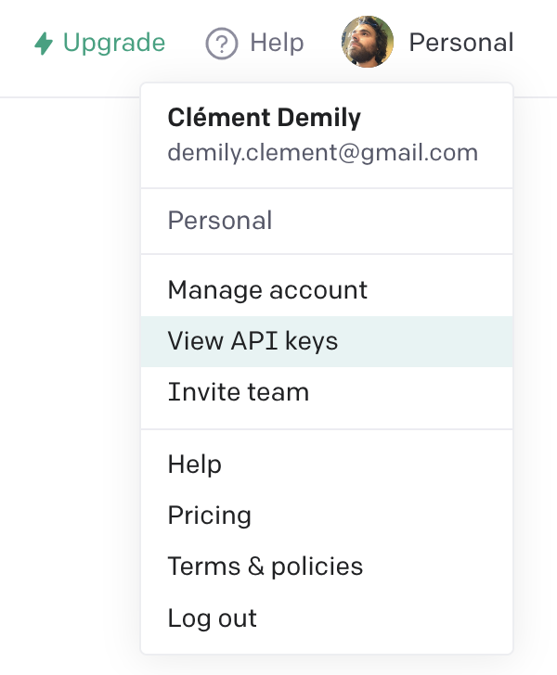
Task: Click the demily.clement@gmail.com email text
Action: (322, 152)
